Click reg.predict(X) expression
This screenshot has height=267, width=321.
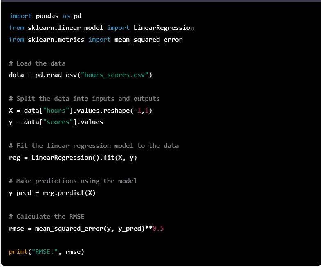tap(69, 193)
